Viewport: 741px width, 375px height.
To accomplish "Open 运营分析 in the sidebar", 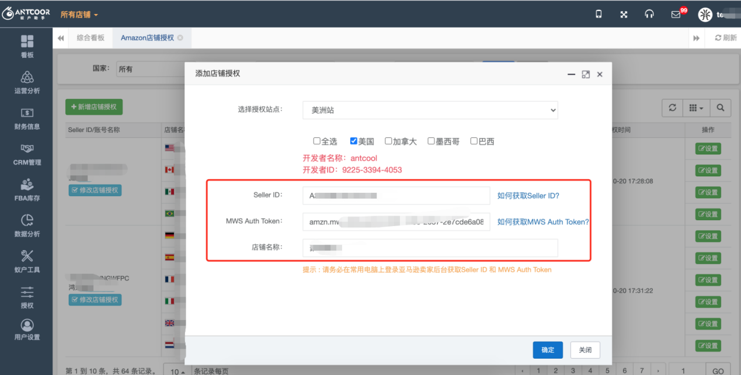I will [x=27, y=82].
